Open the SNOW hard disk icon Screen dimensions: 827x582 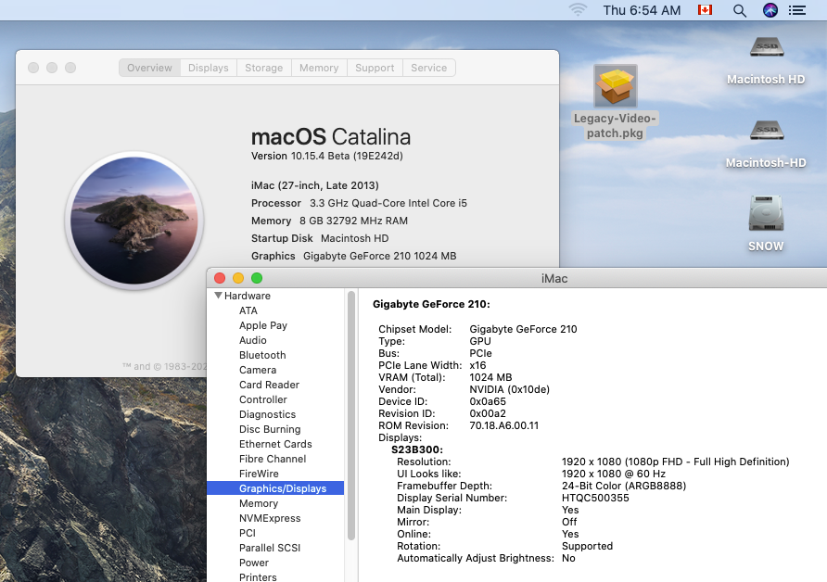point(767,213)
